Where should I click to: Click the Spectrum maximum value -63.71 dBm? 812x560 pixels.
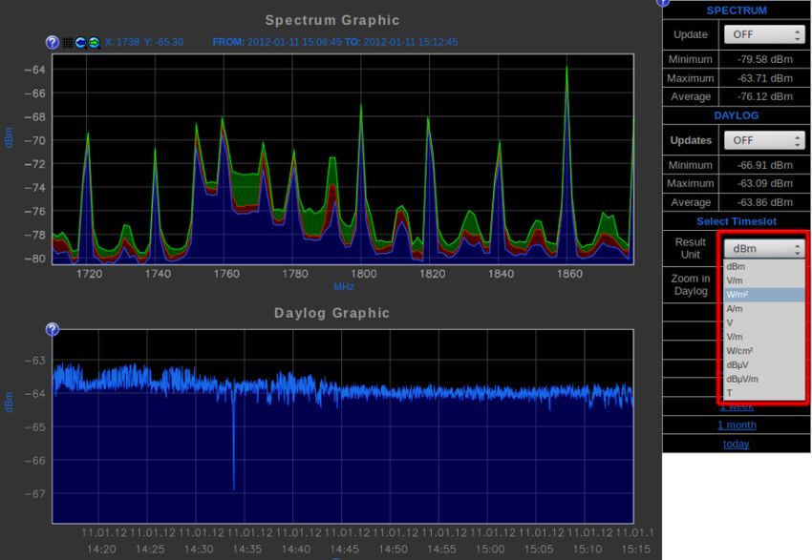pos(765,78)
